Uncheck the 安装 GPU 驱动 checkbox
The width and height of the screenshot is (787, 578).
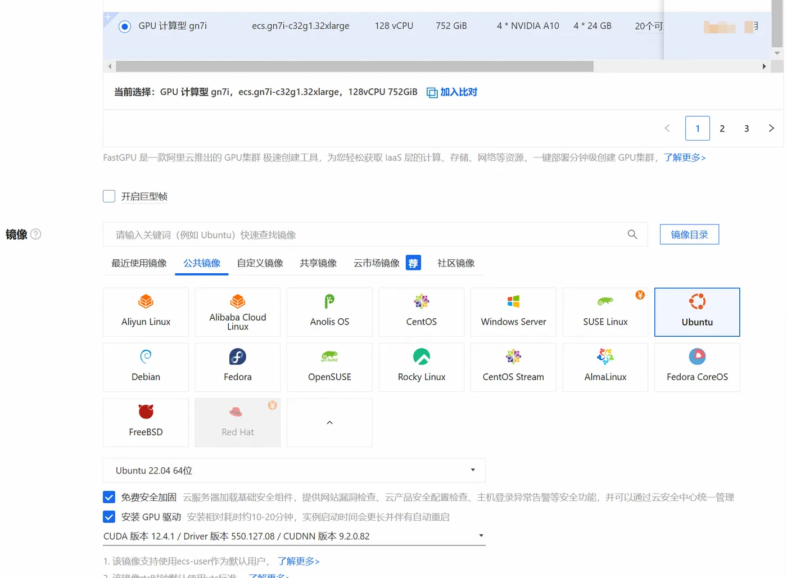(109, 517)
